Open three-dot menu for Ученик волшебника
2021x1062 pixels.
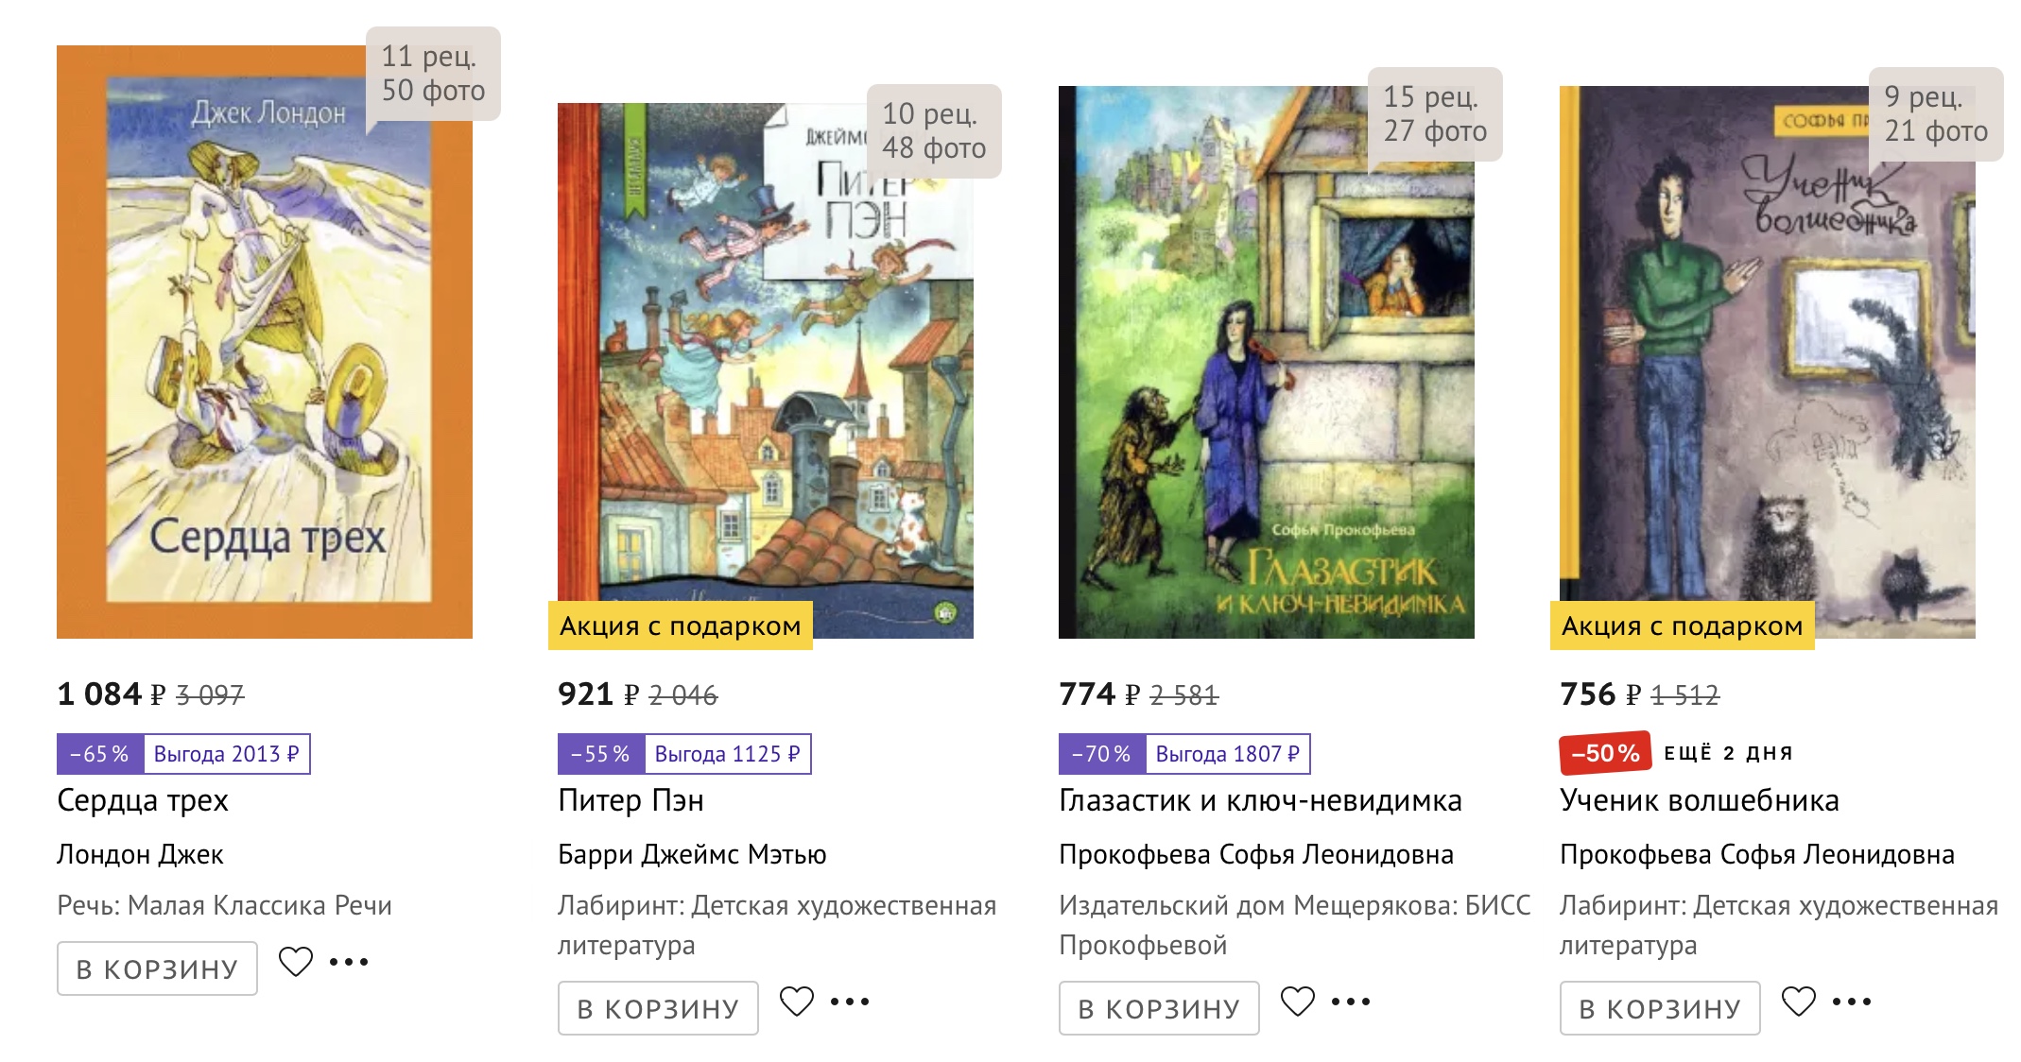click(1852, 1002)
